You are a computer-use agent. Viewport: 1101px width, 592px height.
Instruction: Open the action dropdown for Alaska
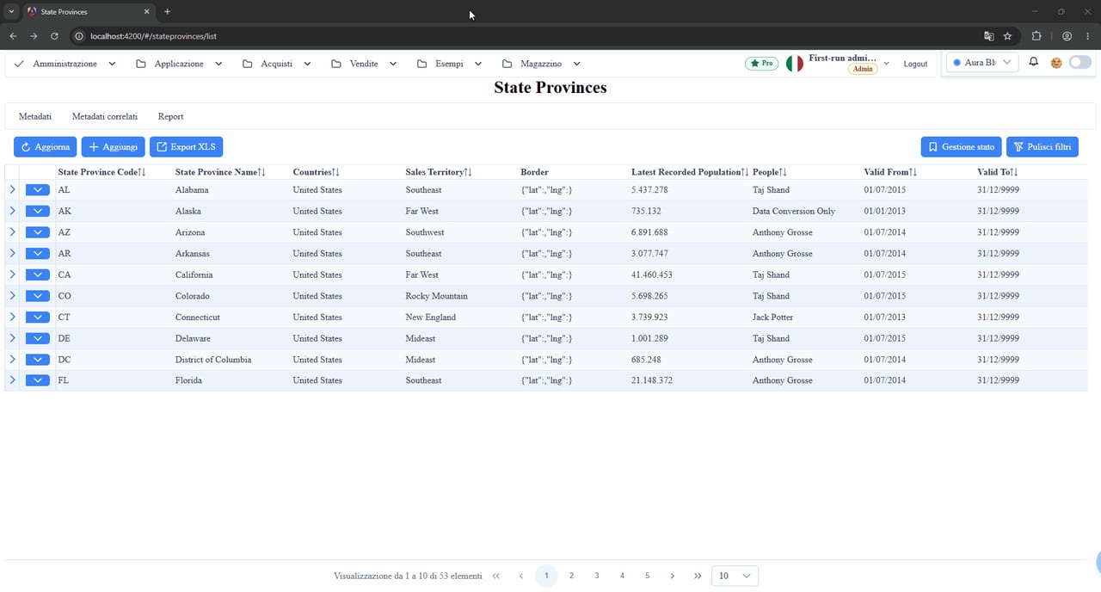(x=38, y=211)
